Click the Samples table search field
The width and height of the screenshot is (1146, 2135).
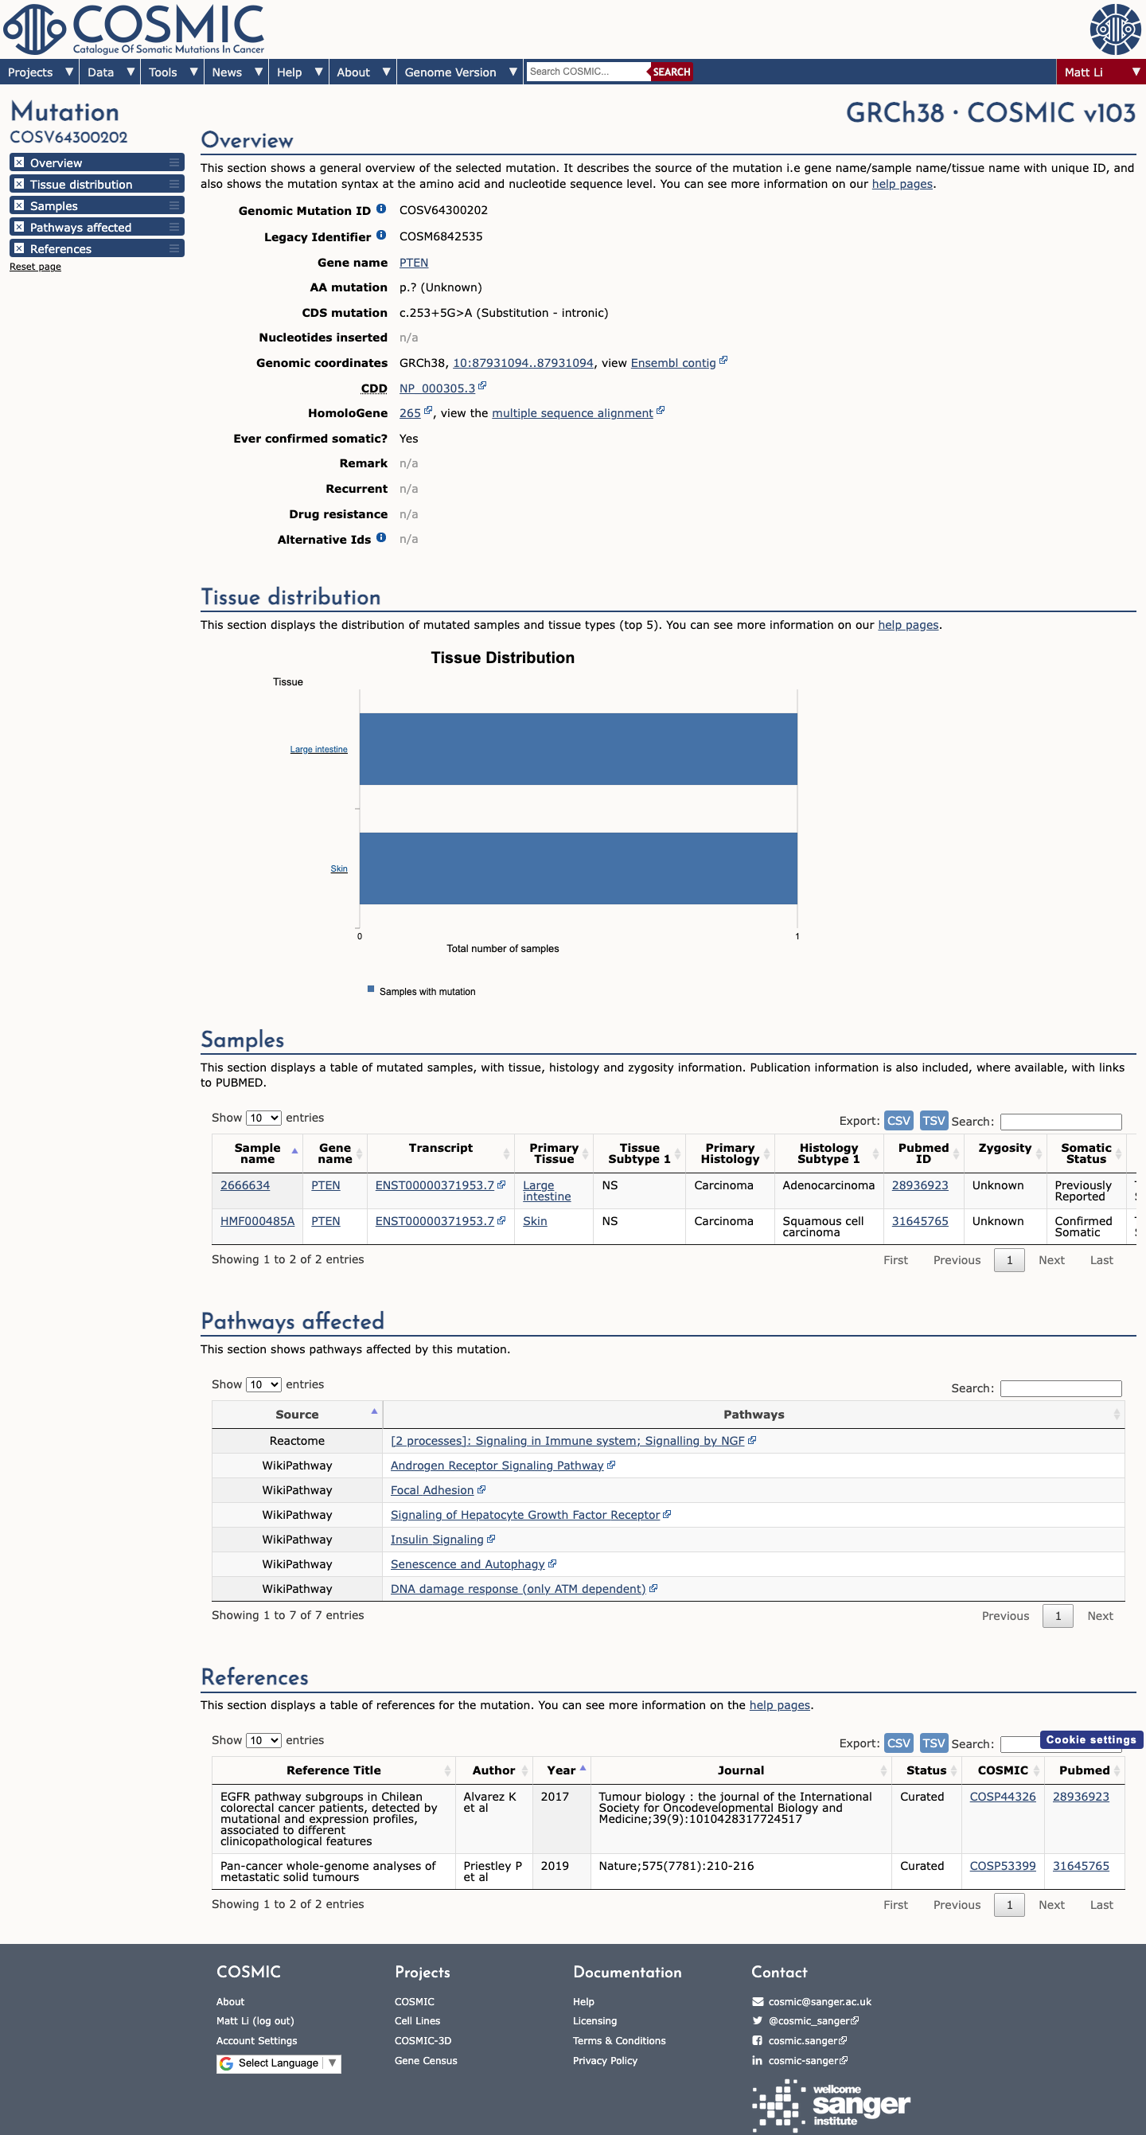point(1061,1122)
